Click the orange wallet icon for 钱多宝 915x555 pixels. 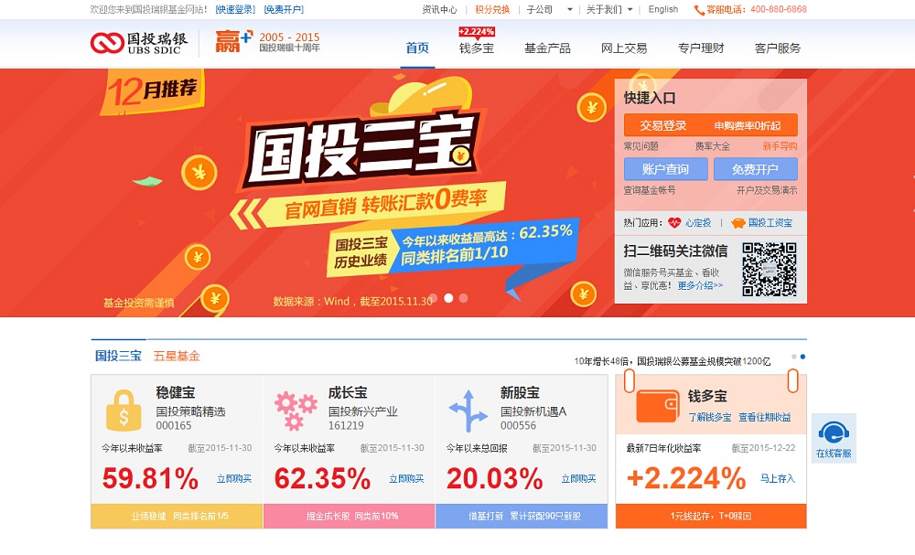658,406
